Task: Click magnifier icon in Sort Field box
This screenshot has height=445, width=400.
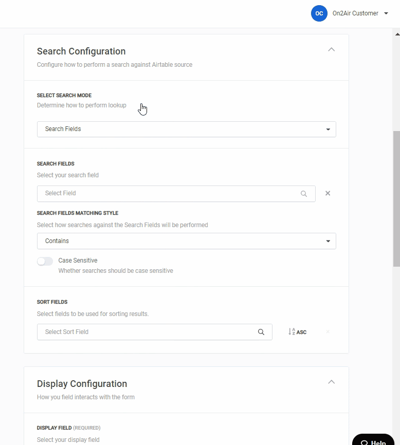Action: coord(261,332)
